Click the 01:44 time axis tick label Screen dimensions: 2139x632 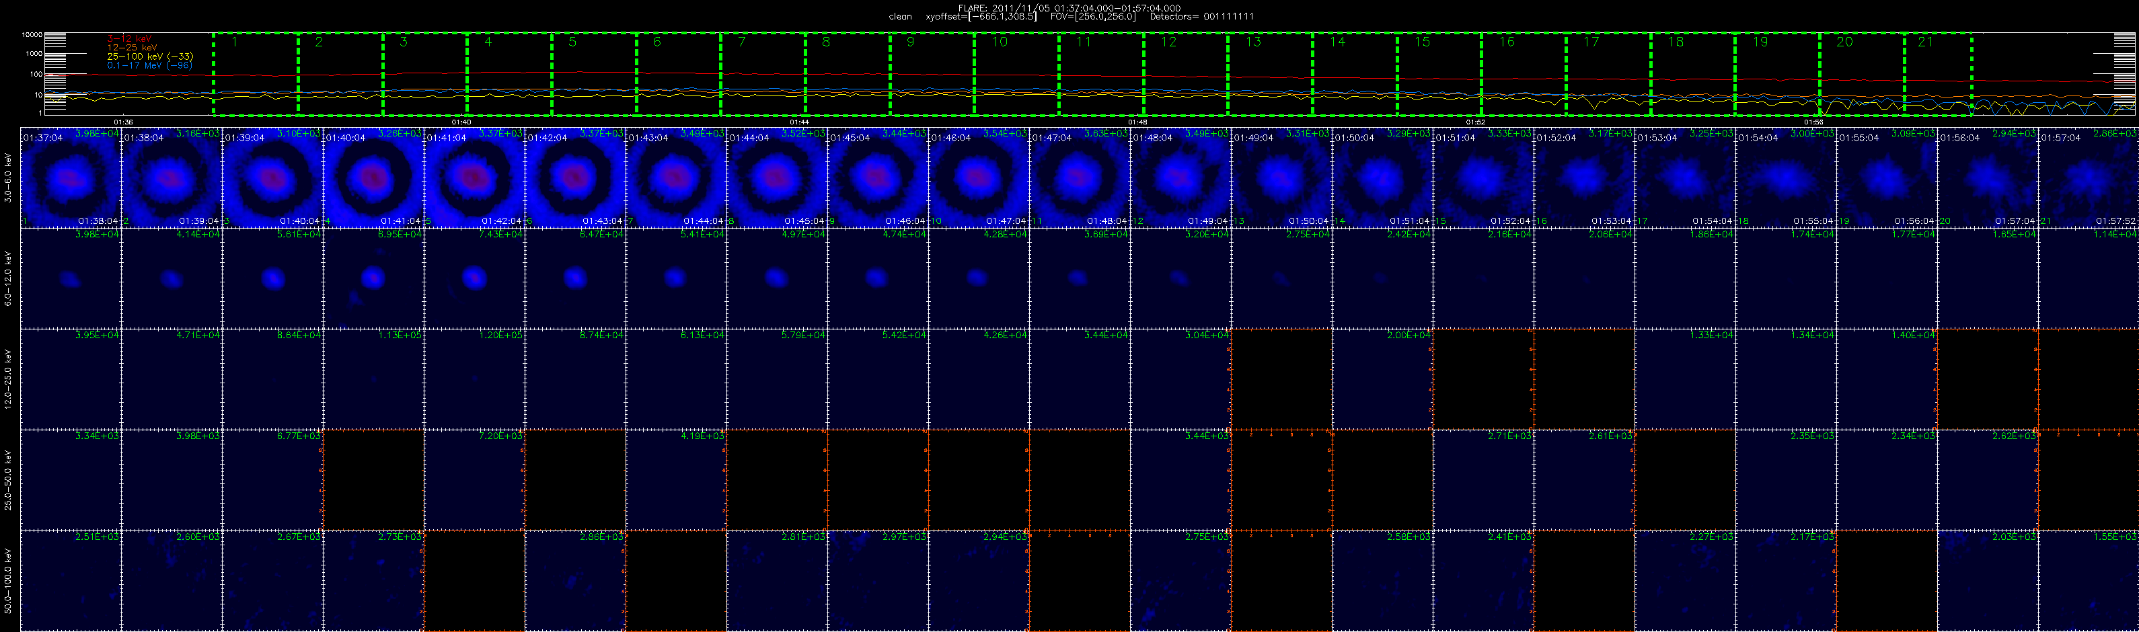pyautogui.click(x=799, y=122)
